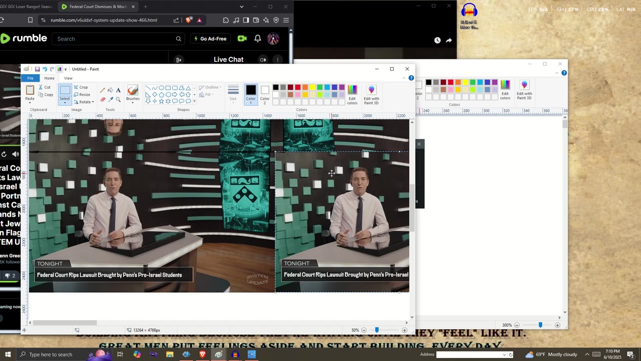Image resolution: width=641 pixels, height=361 pixels.
Task: Click the Rumble logo link
Action: [24, 39]
